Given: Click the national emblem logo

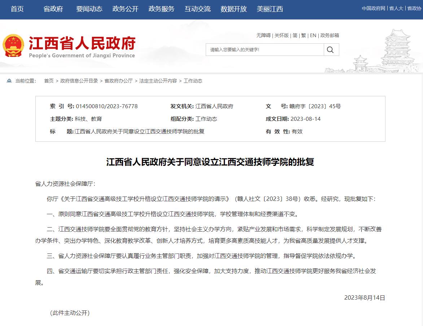Looking at the screenshot, I should [x=13, y=46].
